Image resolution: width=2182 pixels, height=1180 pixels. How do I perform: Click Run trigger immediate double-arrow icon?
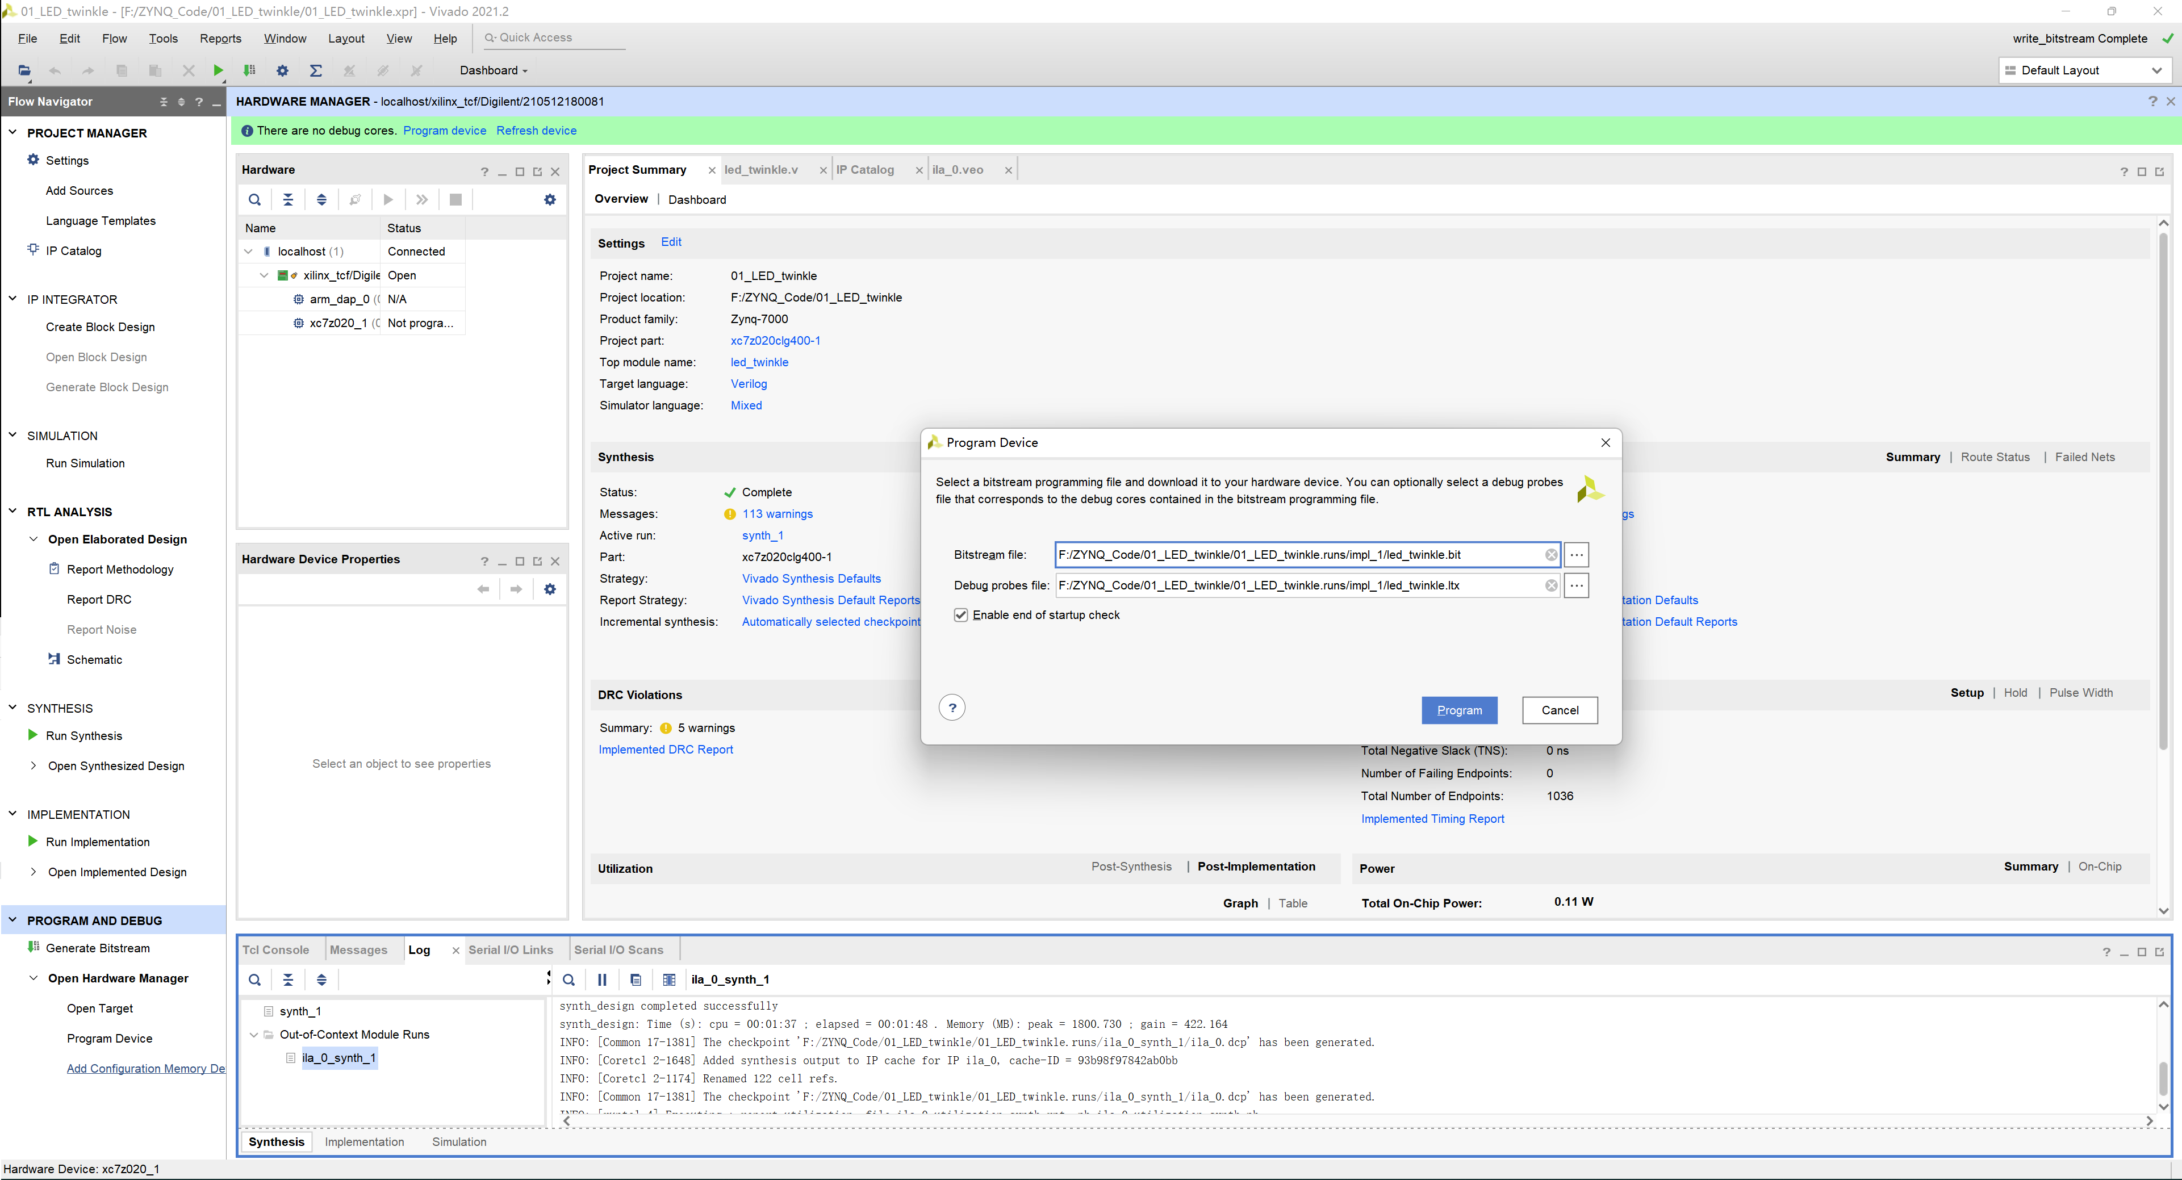[422, 200]
